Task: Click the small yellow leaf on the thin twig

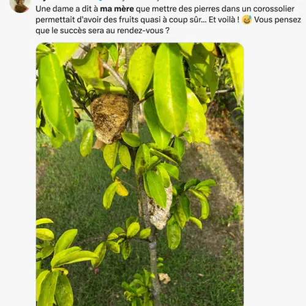Action: (121, 188)
